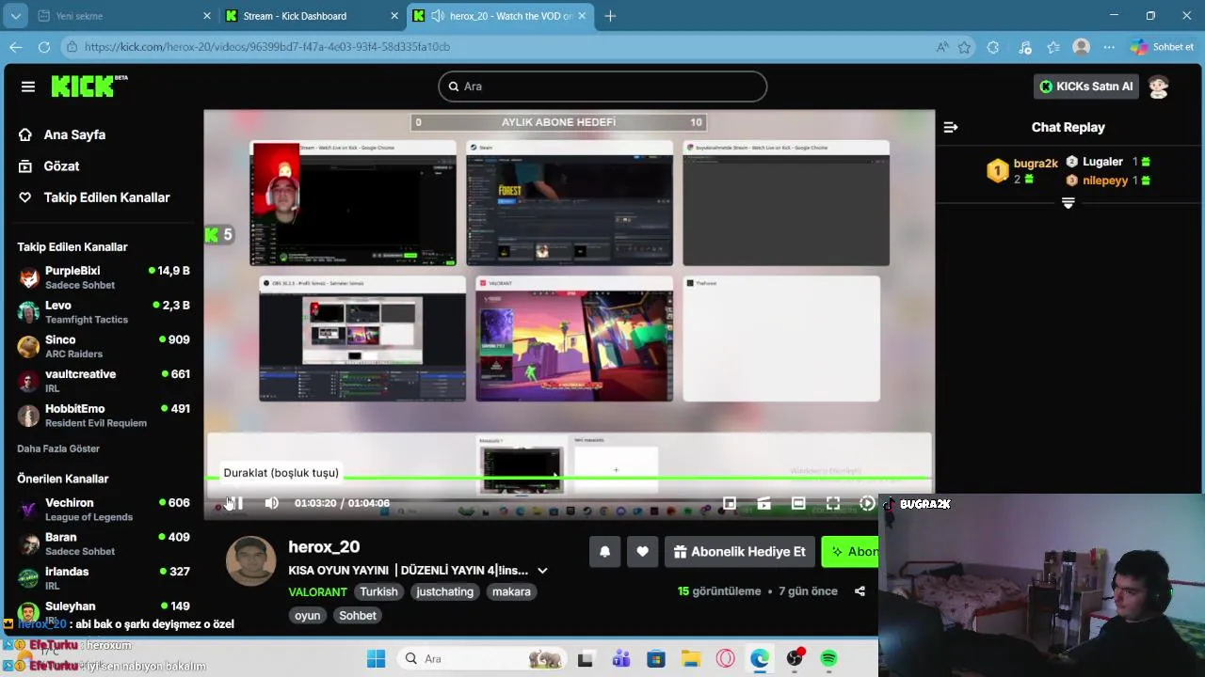Select the oyun tag
The width and height of the screenshot is (1205, 677).
pos(308,615)
